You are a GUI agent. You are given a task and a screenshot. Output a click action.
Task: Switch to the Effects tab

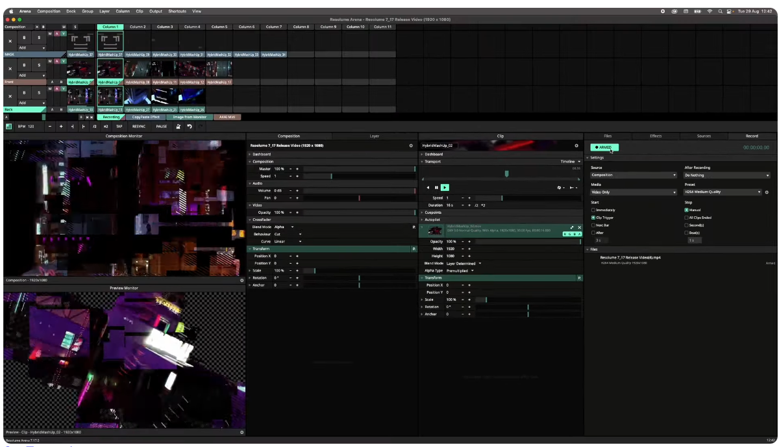point(656,136)
